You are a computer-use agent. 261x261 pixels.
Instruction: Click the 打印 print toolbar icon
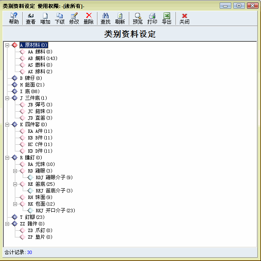tap(152, 18)
